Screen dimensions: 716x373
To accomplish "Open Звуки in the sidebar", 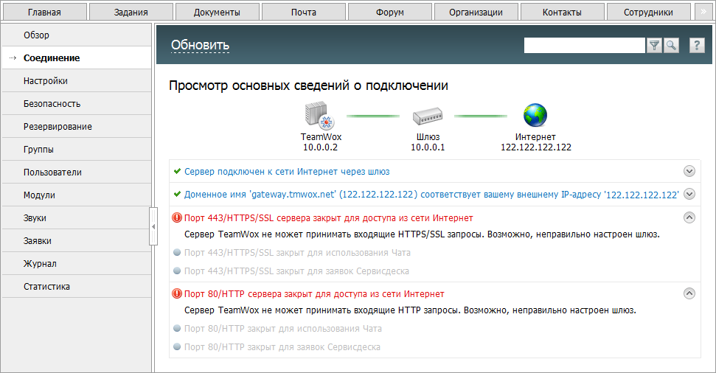I will coord(77,217).
